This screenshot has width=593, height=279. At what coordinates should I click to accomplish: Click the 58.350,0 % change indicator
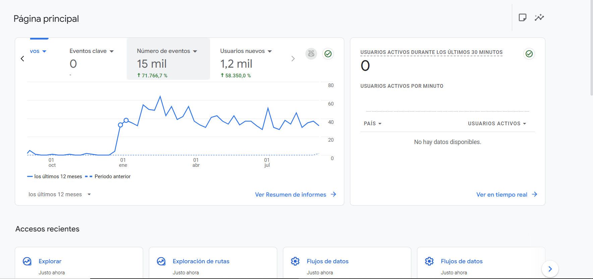[236, 76]
